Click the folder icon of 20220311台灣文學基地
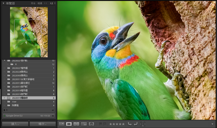This screenshot has width=217, height=128. (9, 79)
